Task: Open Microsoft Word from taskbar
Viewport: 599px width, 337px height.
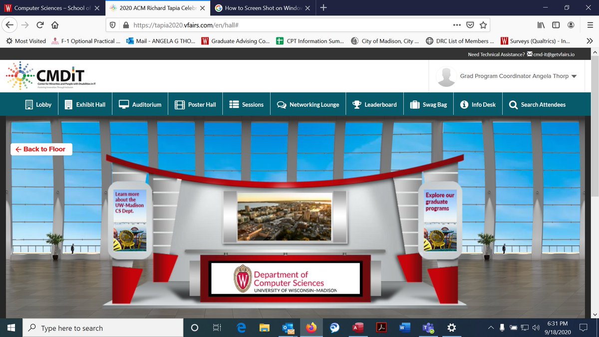Action: [404, 328]
